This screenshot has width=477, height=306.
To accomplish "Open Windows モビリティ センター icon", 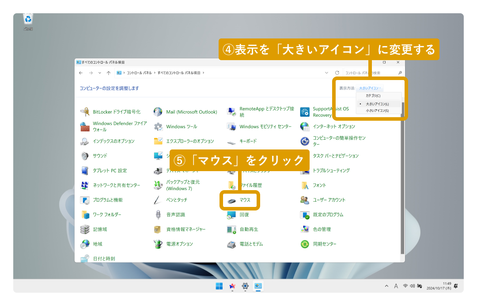I will pos(231,126).
